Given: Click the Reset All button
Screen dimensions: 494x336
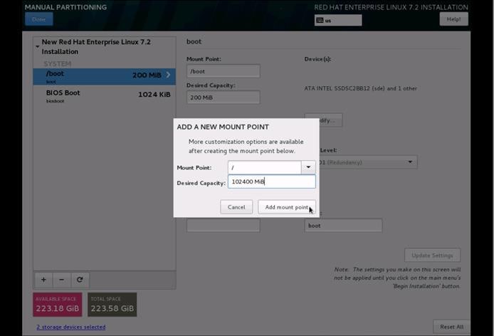Looking at the screenshot, I should pos(451,327).
